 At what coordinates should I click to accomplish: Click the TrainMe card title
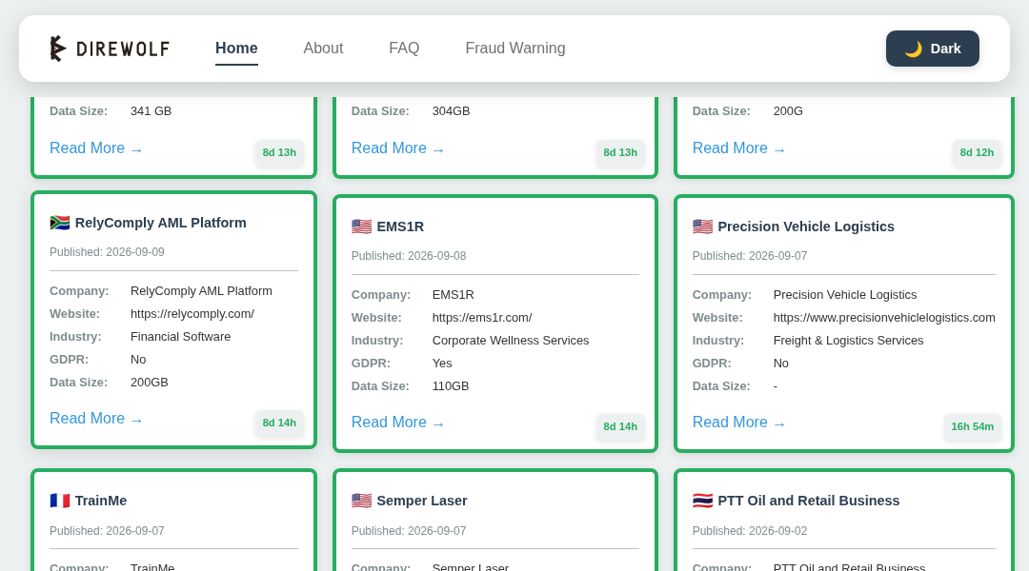point(100,501)
